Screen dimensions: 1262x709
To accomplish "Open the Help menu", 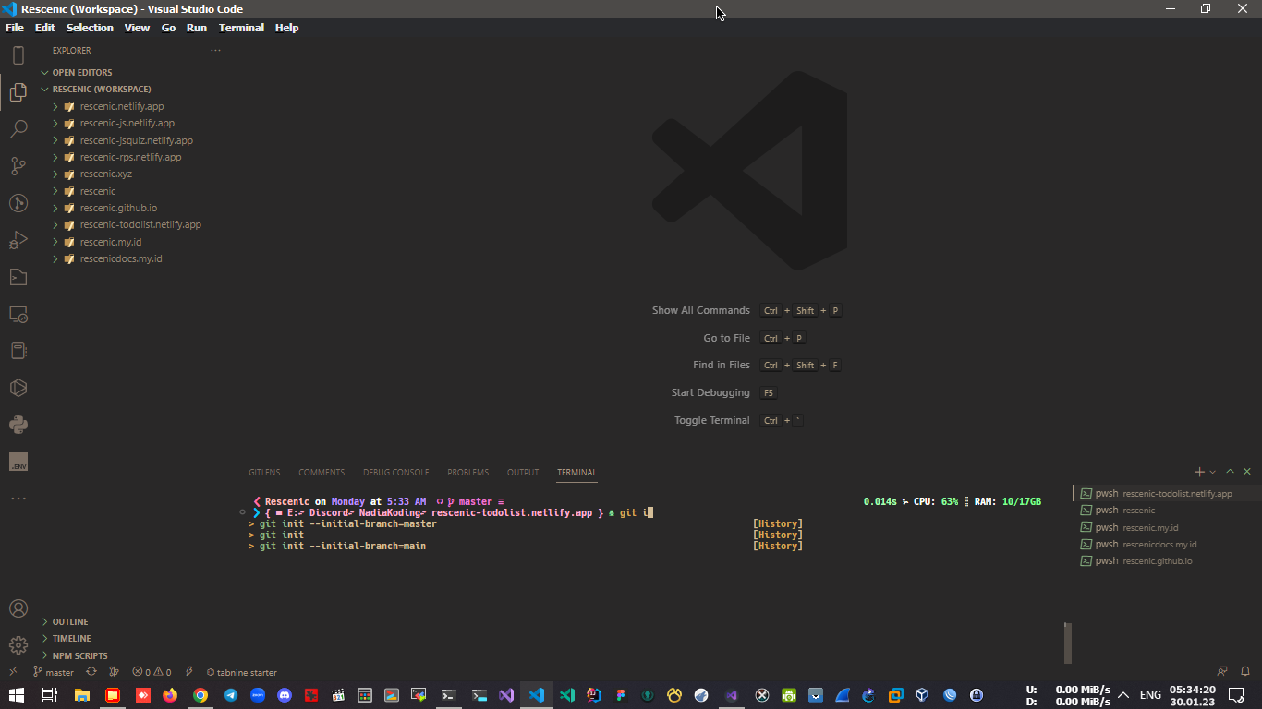I will (287, 28).
